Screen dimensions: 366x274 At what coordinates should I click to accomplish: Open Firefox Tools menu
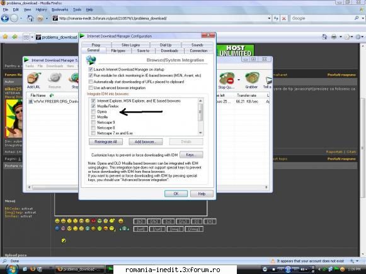(77, 9)
